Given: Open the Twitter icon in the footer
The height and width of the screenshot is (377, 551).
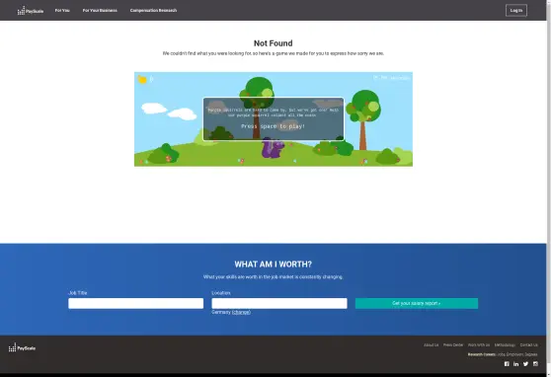Looking at the screenshot, I should pos(525,364).
